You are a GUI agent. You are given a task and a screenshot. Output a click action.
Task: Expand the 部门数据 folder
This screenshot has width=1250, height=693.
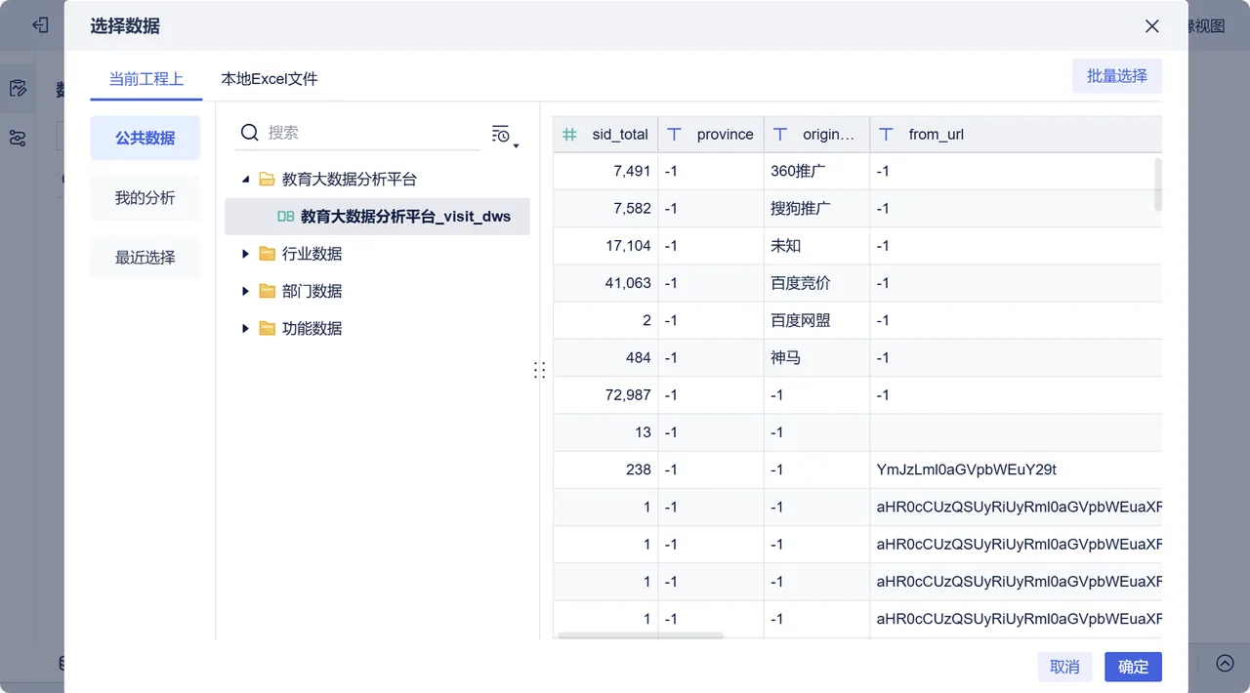point(246,291)
